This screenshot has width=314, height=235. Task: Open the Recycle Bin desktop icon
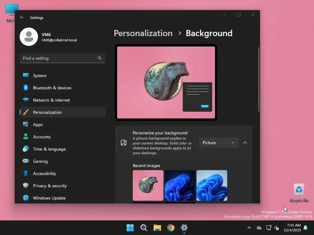pos(299,193)
